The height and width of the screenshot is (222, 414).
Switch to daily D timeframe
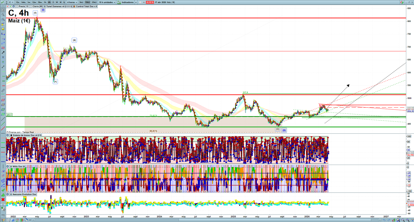pyautogui.click(x=53, y=2)
